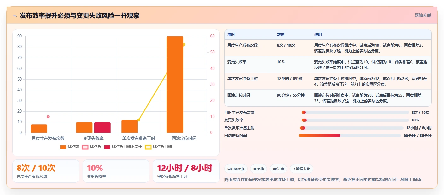Open the 8次 / 10次 data card
The width and height of the screenshot is (444, 195).
[x=46, y=171]
